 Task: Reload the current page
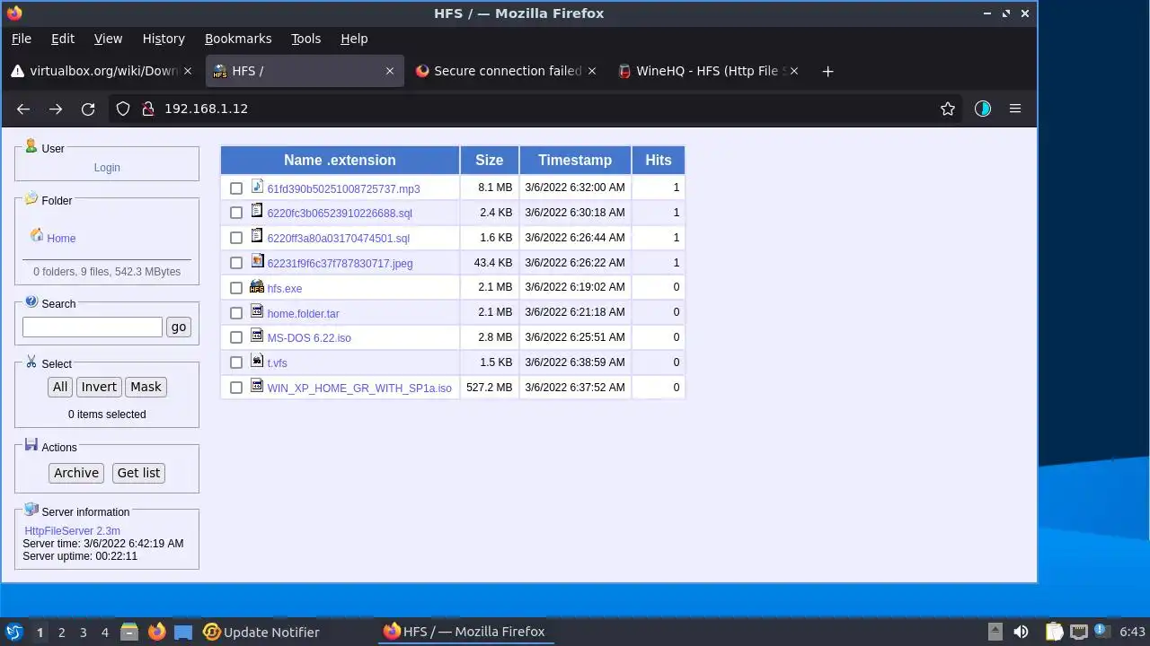point(88,109)
